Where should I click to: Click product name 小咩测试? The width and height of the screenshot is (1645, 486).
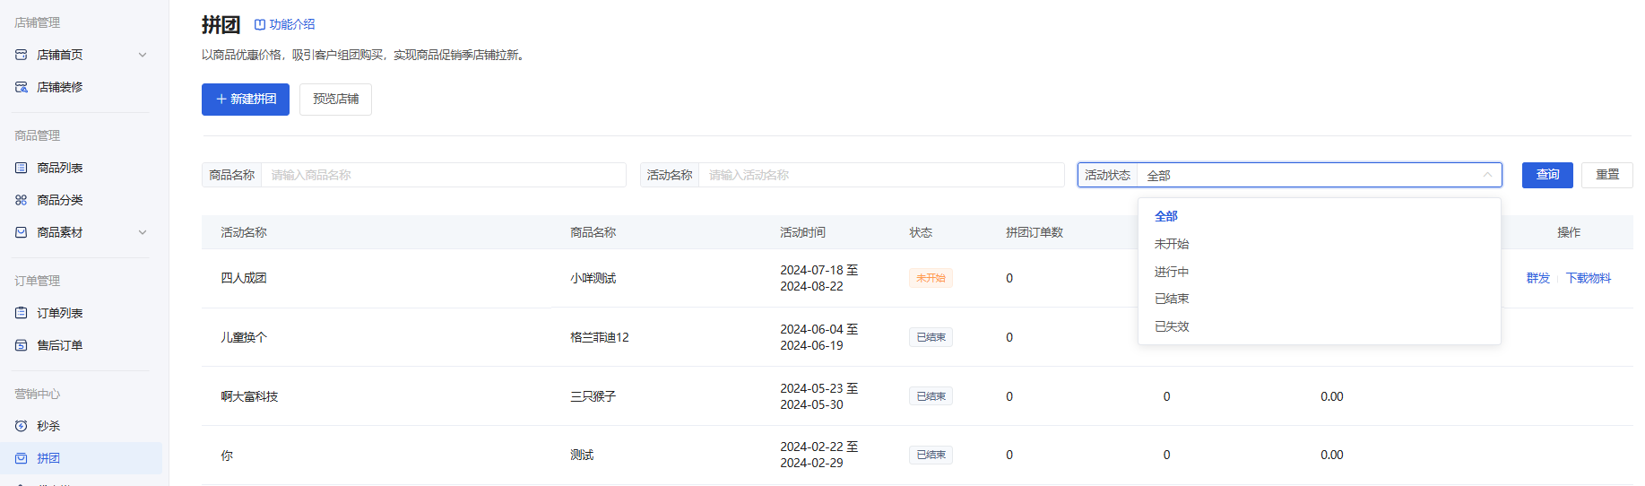tap(593, 278)
